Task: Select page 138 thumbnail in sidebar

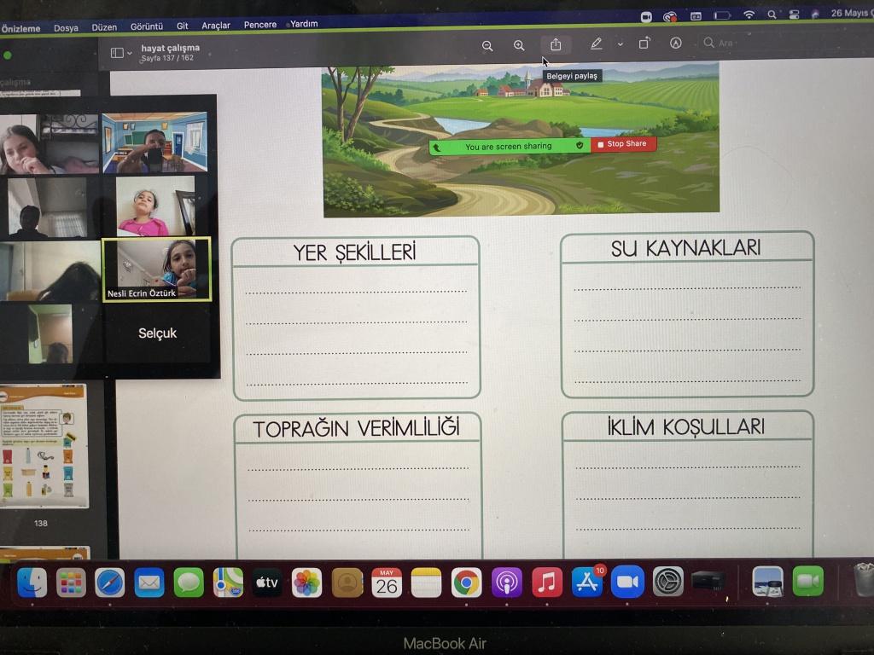Action: (44, 446)
